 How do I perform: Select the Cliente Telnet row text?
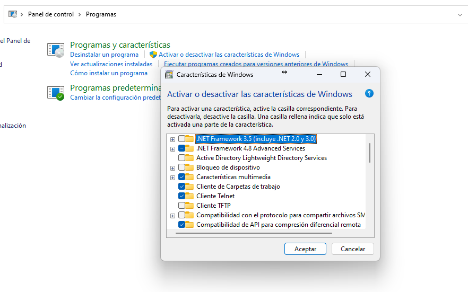click(x=215, y=196)
